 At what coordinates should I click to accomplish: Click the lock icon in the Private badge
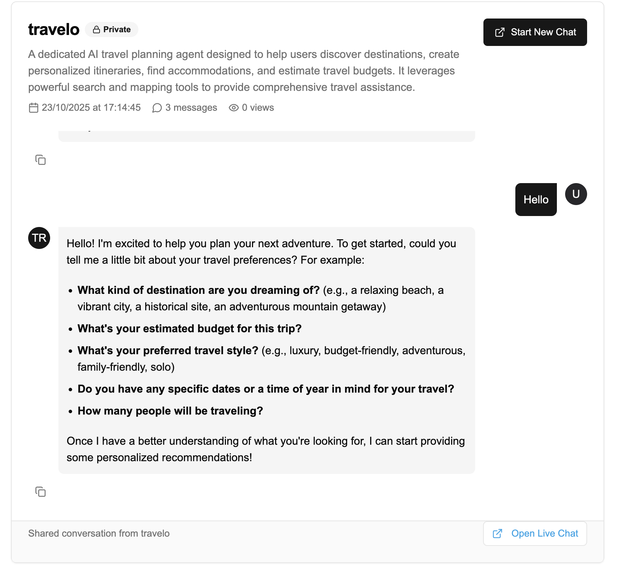[x=96, y=30]
